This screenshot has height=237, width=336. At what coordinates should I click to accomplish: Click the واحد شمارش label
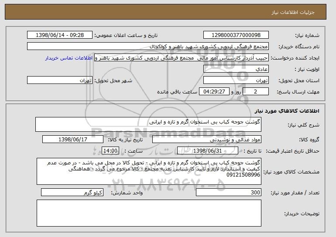click(127, 193)
